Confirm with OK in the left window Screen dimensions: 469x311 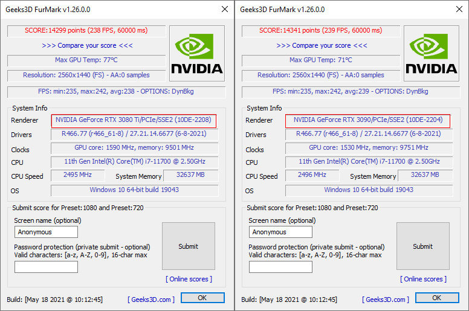202,298
